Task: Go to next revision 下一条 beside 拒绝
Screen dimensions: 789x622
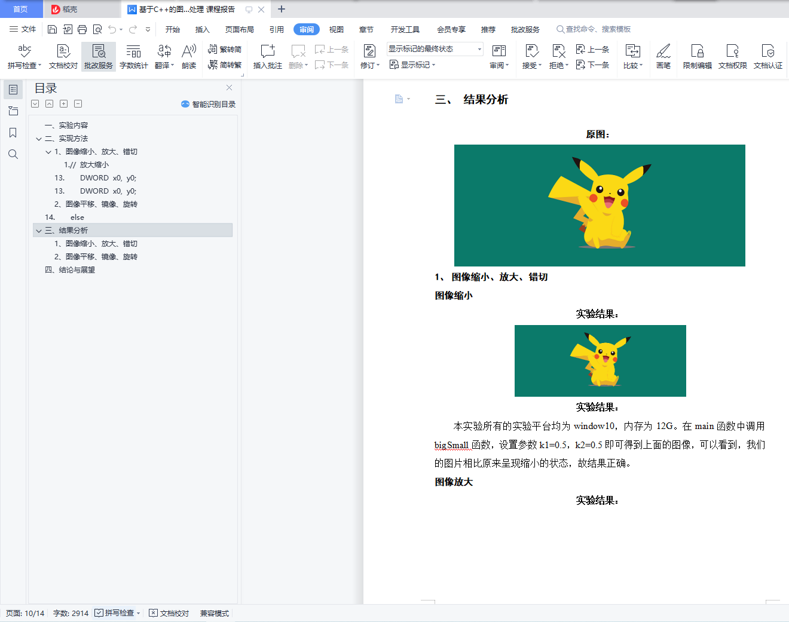Action: point(592,65)
